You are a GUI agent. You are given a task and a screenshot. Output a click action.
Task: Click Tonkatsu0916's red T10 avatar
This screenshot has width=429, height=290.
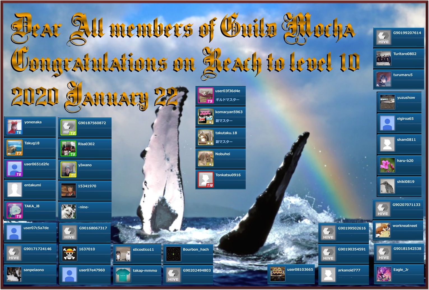tap(206, 180)
